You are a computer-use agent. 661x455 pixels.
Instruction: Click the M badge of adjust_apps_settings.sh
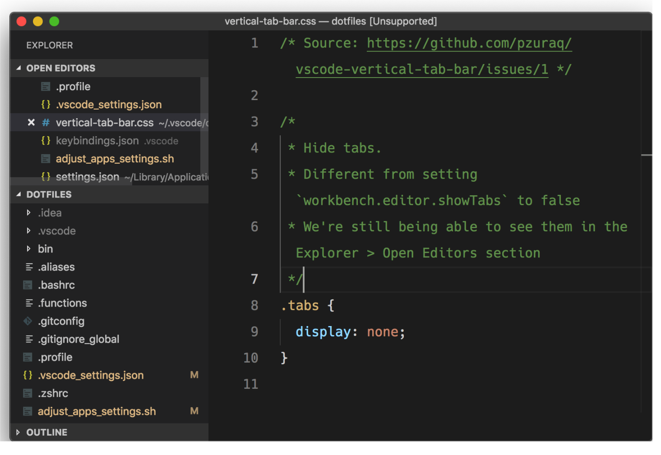coord(194,411)
